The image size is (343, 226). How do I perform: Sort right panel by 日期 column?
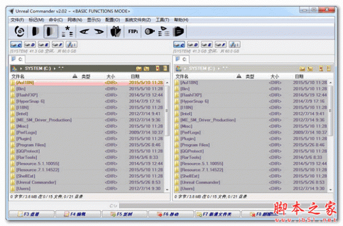click(299, 77)
